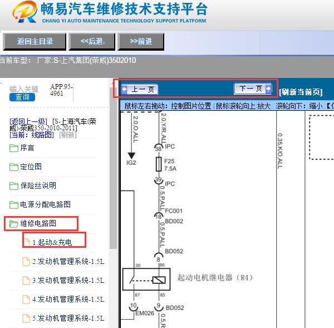The height and width of the screenshot is (328, 334).
Task: Click the 查询 search button
Action: click(22, 97)
